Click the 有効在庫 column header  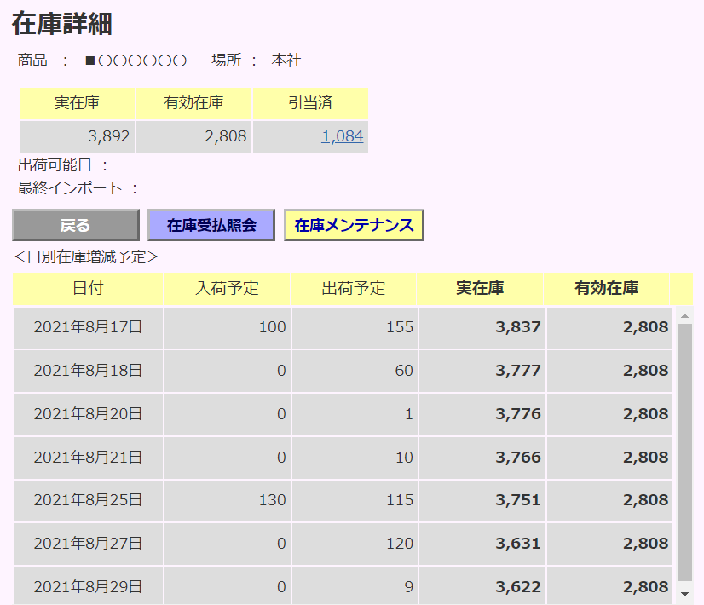609,289
